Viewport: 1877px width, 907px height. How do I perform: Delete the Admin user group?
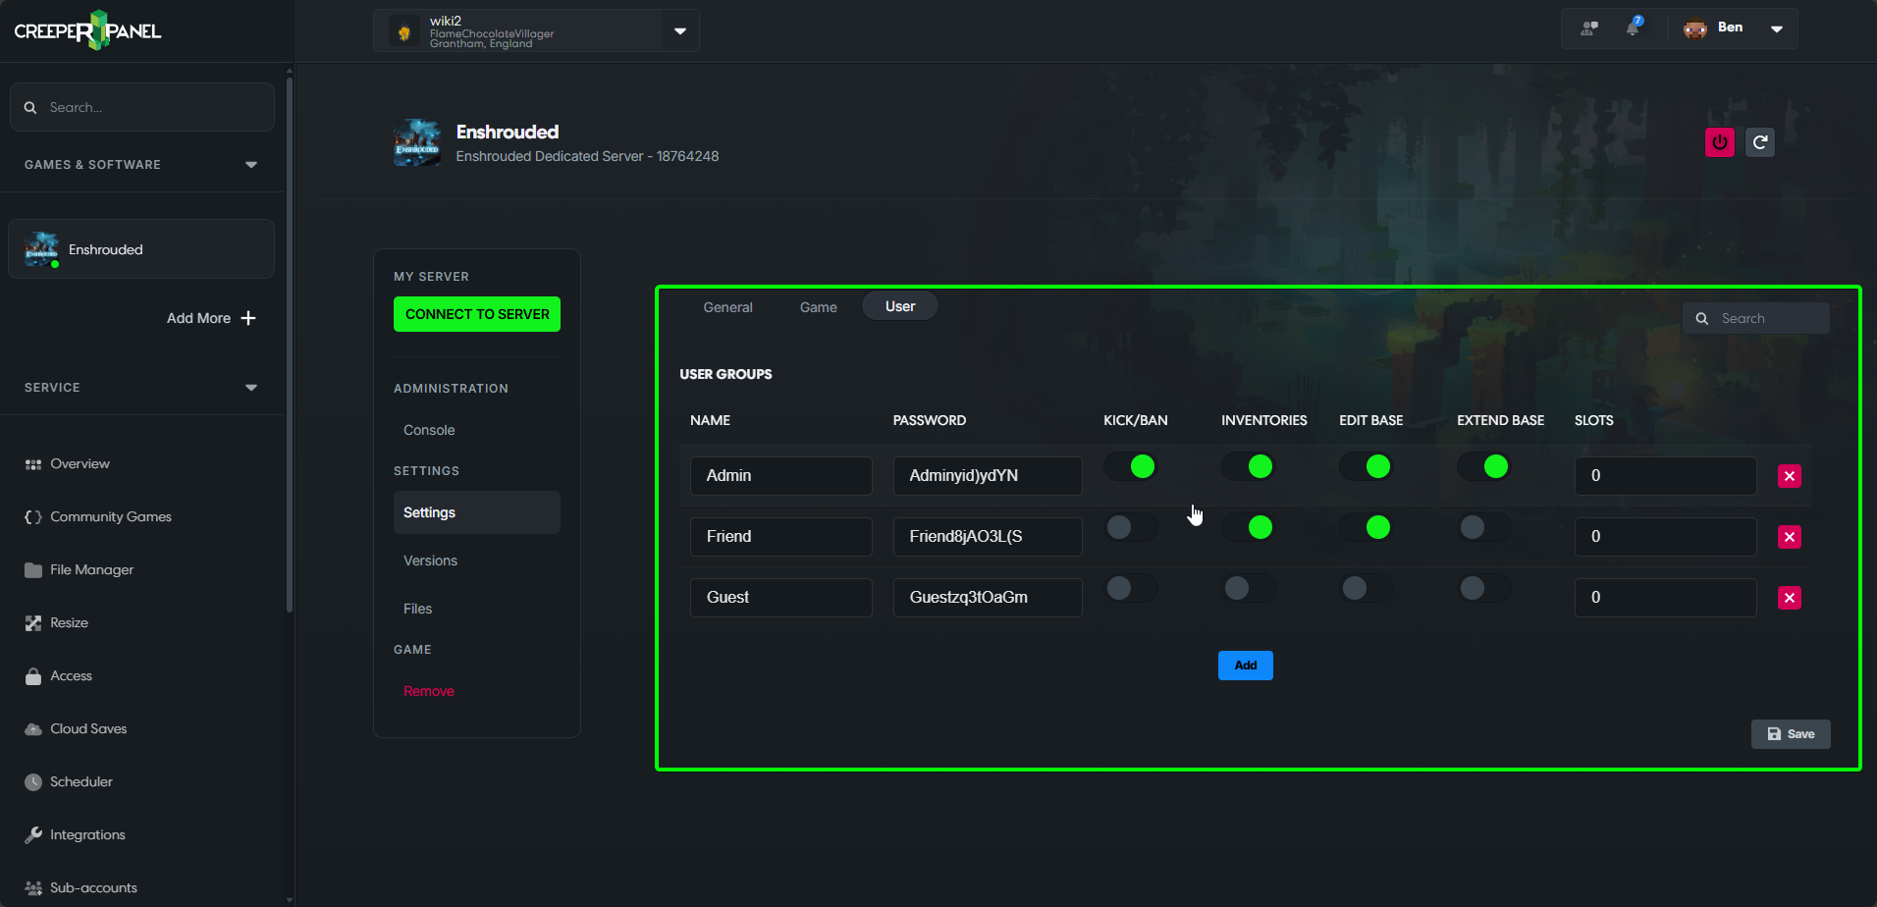click(1790, 476)
